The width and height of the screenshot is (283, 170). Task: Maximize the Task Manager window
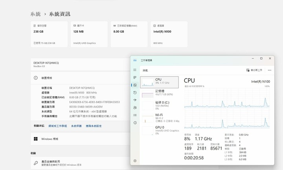point(261,58)
